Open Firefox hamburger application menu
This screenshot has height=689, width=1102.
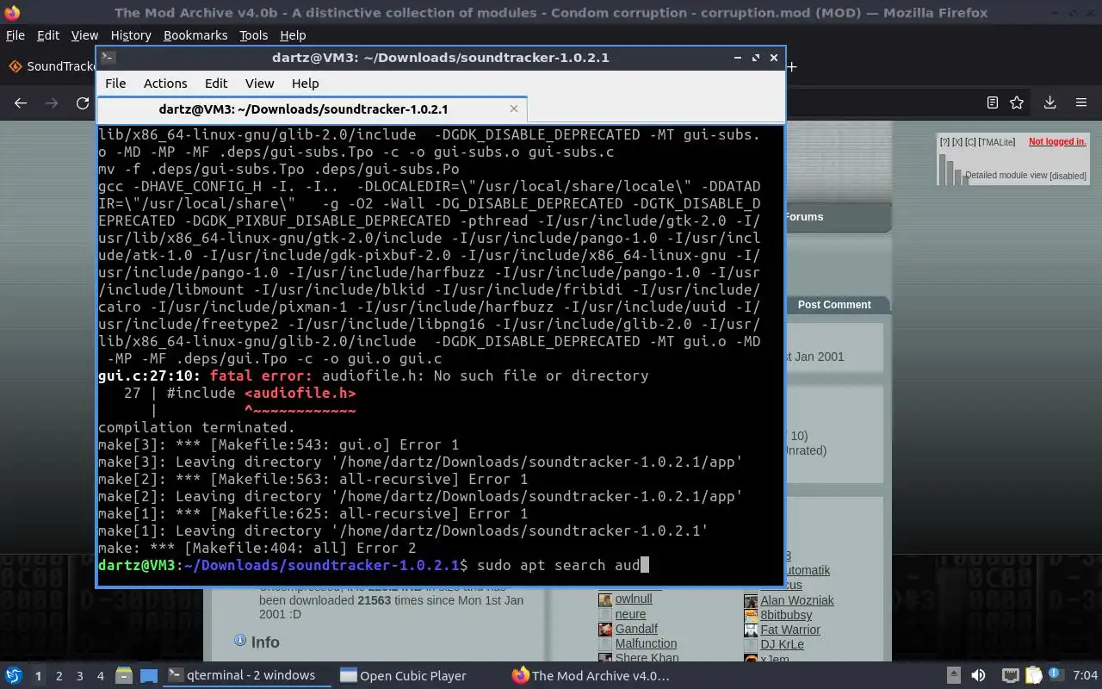coord(1081,102)
